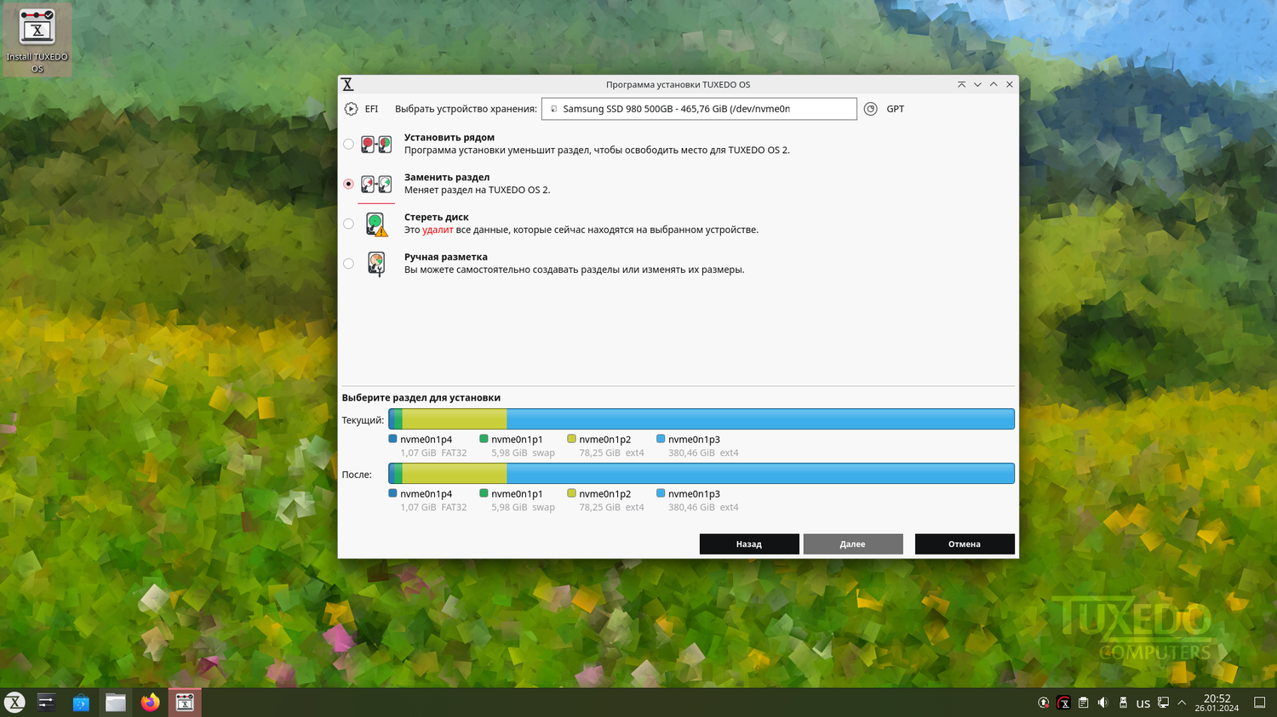Viewport: 1277px width, 717px height.
Task: Select the blue nvme0n1p3 segment in 'После' bar
Action: pyautogui.click(x=760, y=474)
